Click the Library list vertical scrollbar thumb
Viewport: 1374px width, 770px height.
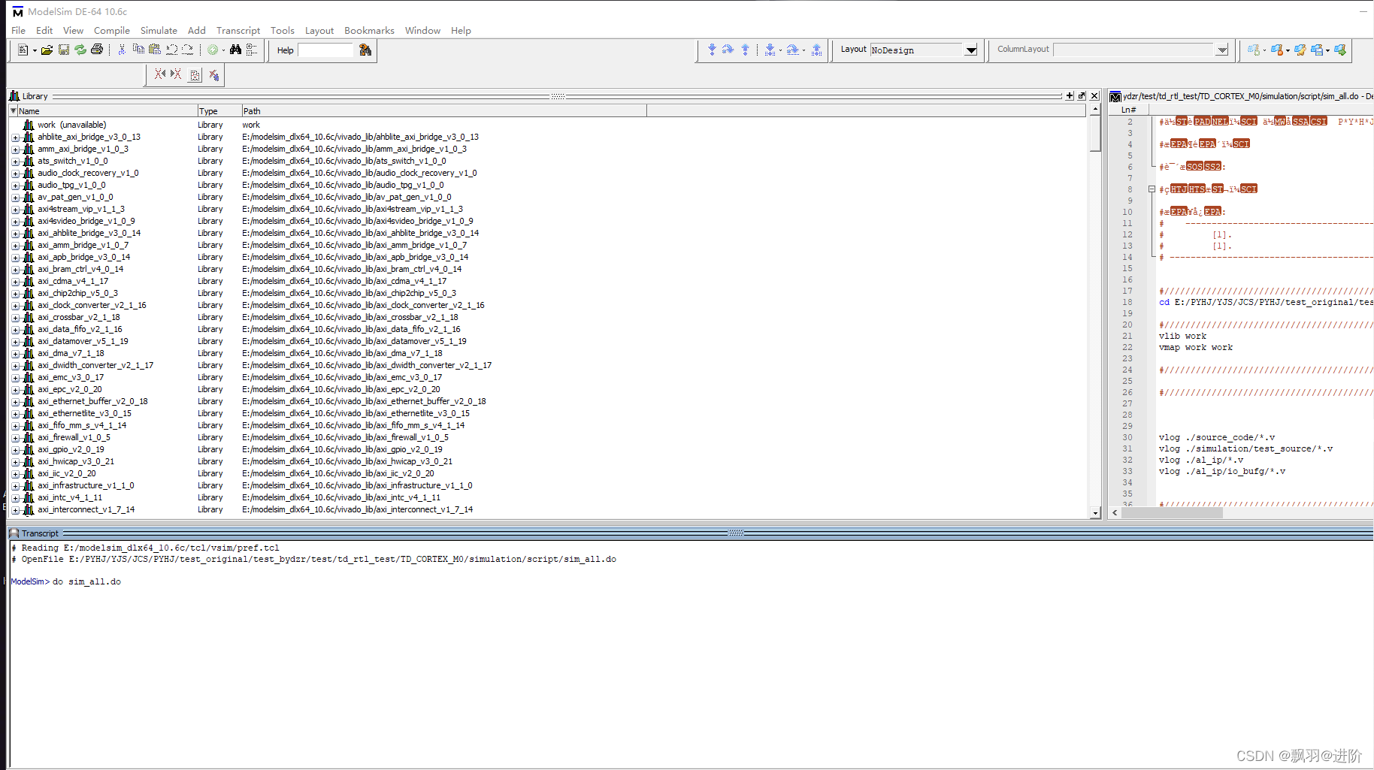click(1095, 134)
